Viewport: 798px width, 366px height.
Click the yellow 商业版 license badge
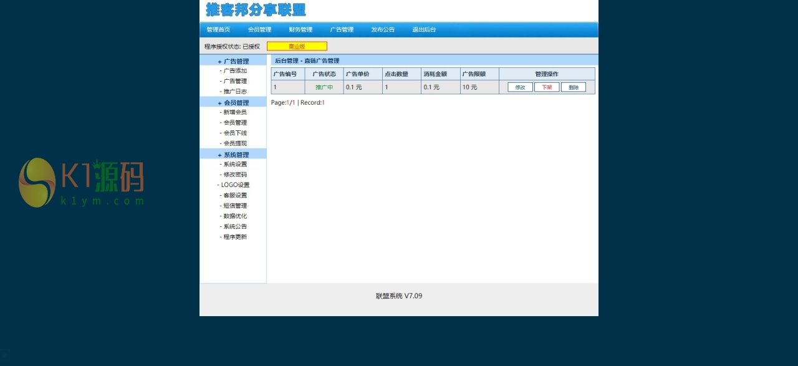pos(297,46)
